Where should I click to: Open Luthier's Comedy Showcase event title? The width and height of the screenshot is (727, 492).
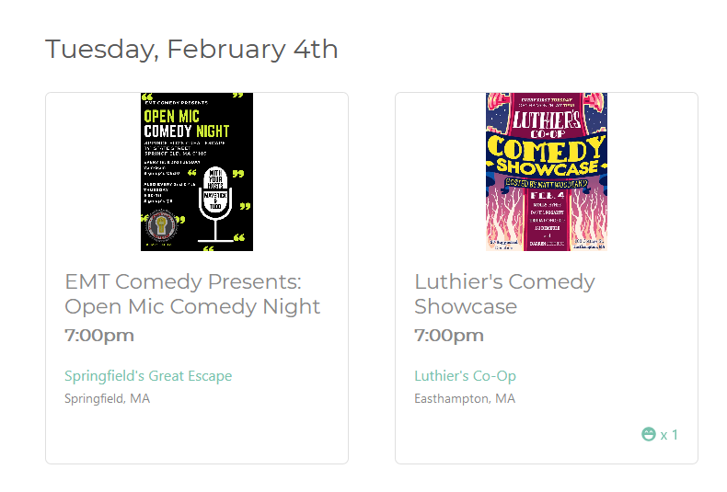point(504,293)
